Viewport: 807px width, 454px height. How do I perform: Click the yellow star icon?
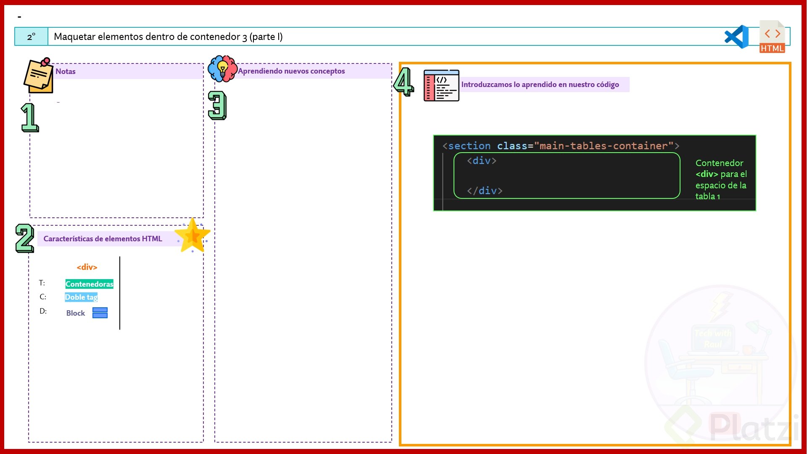click(193, 235)
